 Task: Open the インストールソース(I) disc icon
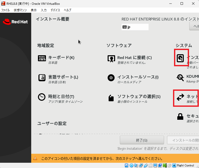click(111, 78)
